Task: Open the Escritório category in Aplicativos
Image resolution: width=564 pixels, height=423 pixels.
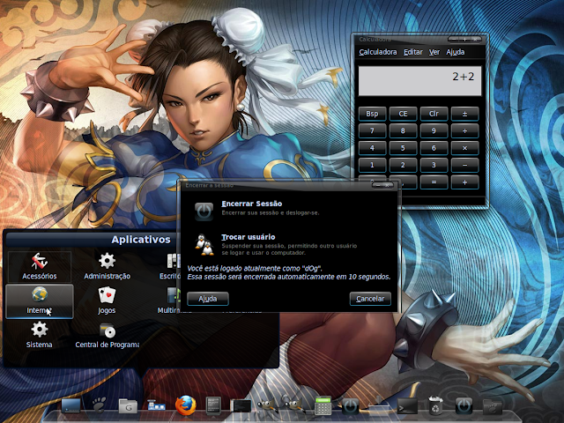Action: point(170,266)
